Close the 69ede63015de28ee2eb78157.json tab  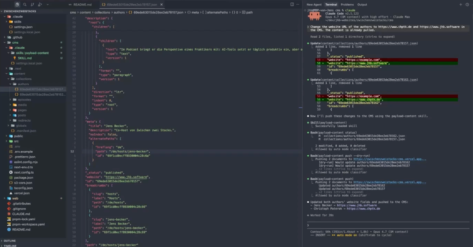click(161, 5)
